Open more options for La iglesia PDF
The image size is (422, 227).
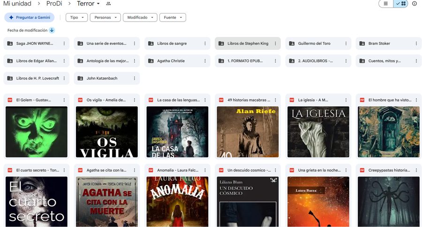[346, 100]
